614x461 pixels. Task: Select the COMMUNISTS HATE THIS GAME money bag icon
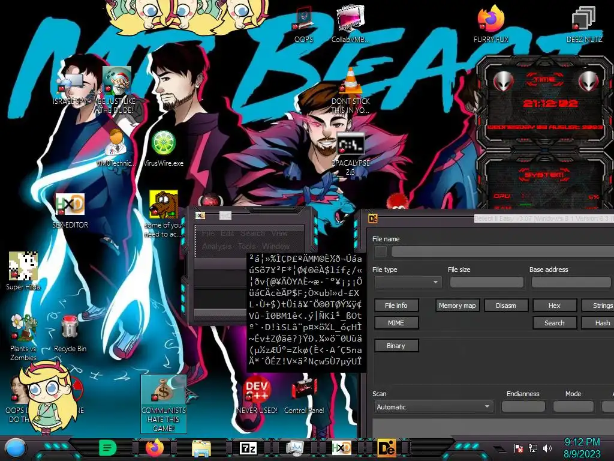click(163, 404)
